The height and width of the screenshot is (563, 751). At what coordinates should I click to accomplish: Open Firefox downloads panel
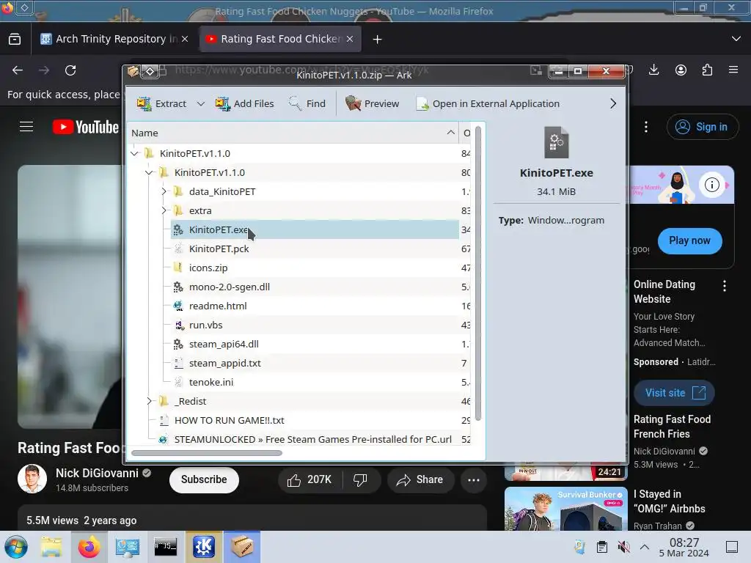coord(653,70)
